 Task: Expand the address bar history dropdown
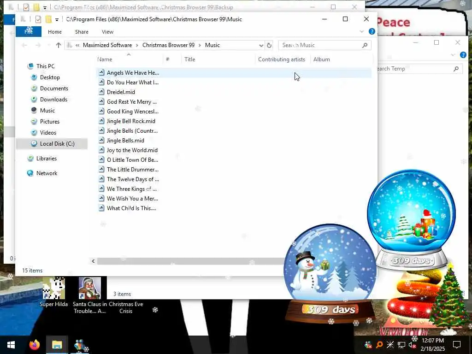(x=261, y=45)
